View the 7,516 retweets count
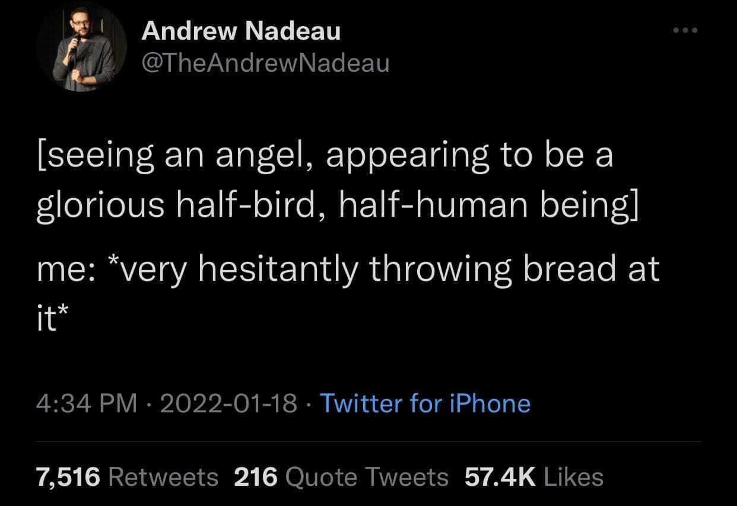This screenshot has height=506, width=737. click(x=68, y=476)
